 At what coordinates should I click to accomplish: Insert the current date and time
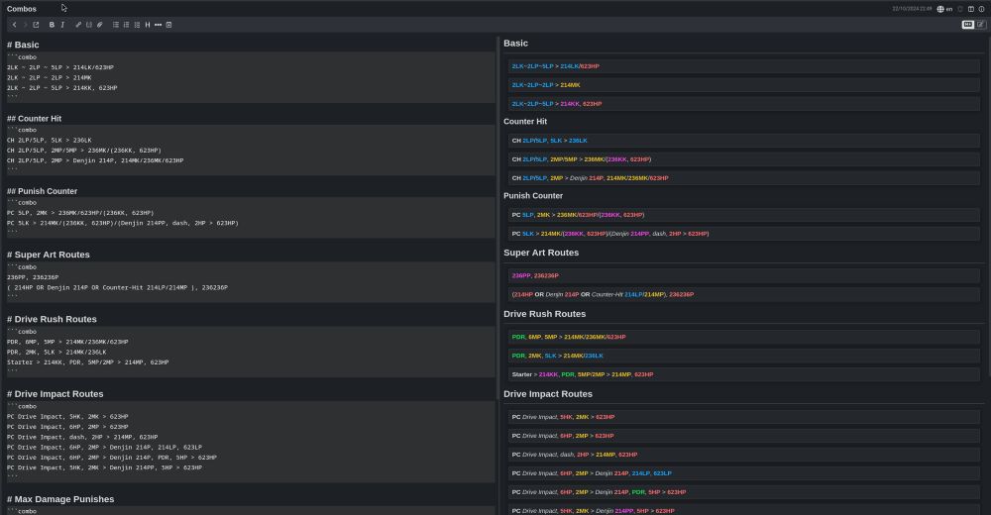[168, 25]
